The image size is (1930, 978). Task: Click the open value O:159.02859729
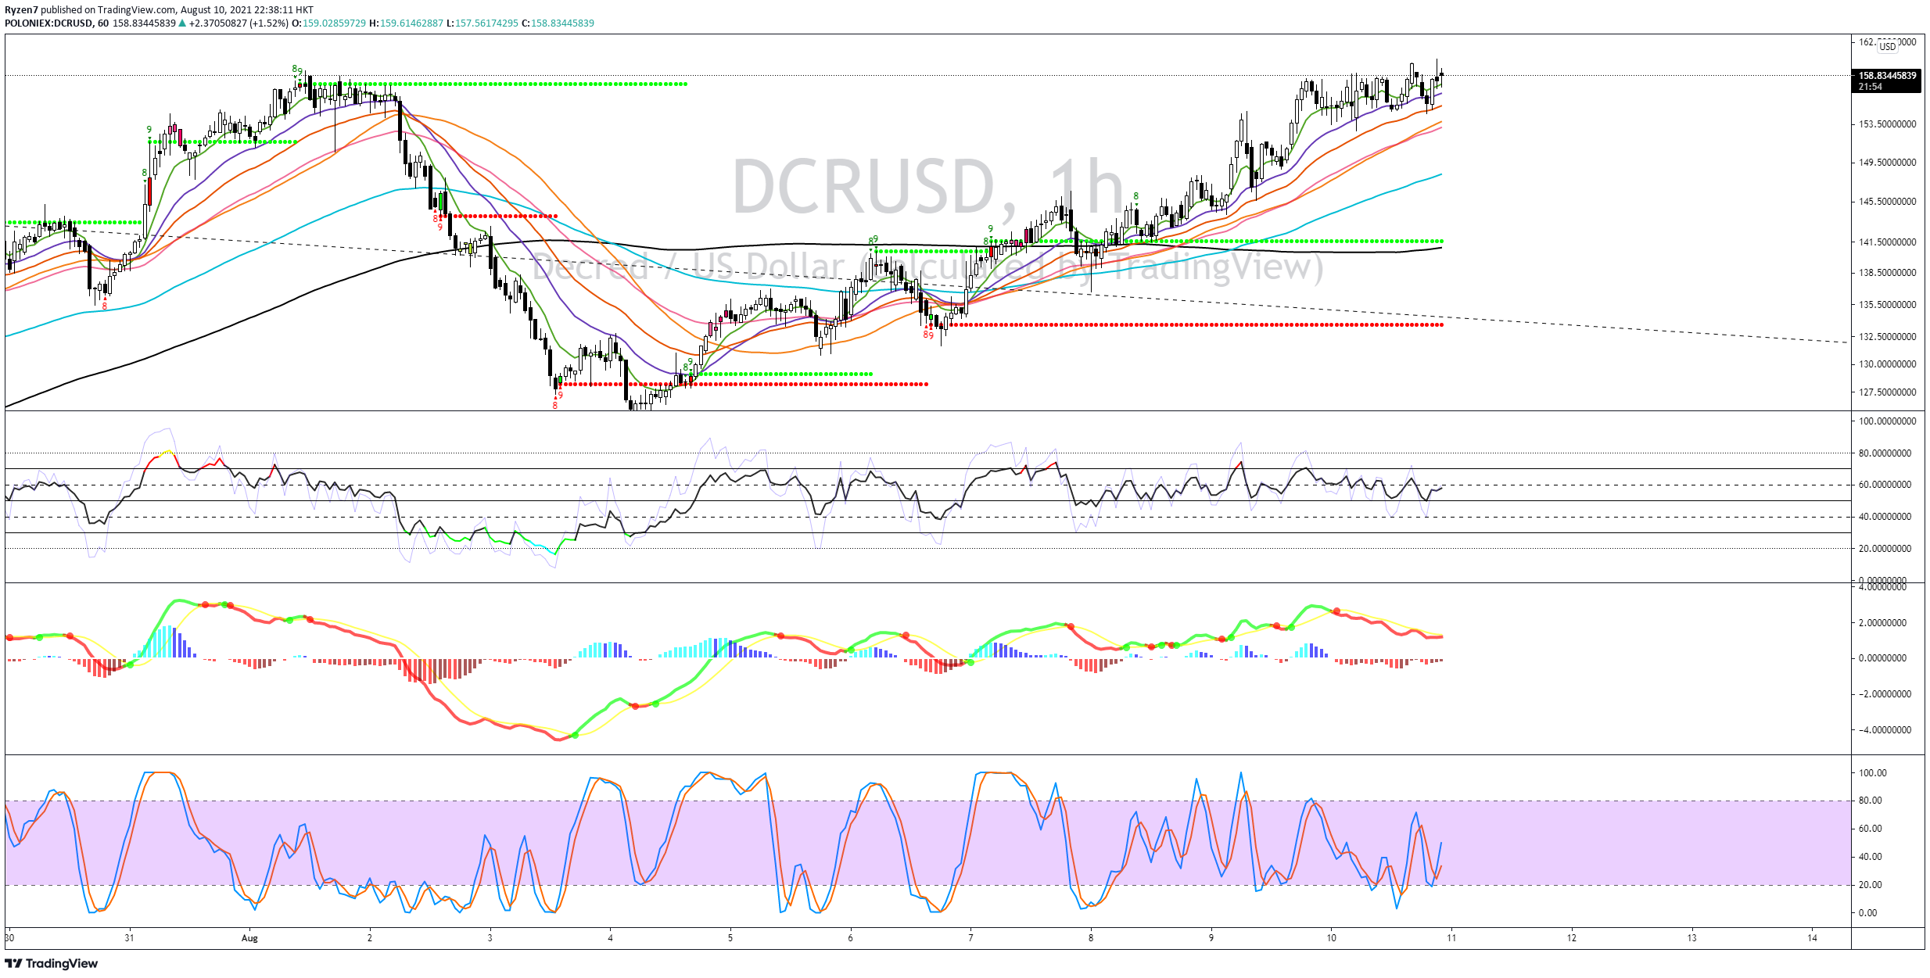[x=328, y=23]
